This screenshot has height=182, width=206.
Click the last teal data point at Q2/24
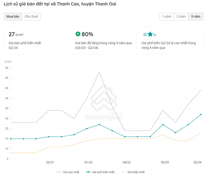point(201,115)
